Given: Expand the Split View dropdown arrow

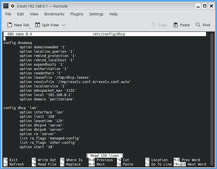Looking at the screenshot, I should click(x=64, y=25).
